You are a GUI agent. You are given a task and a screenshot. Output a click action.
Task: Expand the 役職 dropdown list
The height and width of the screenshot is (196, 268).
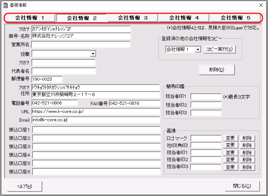tap(93, 54)
